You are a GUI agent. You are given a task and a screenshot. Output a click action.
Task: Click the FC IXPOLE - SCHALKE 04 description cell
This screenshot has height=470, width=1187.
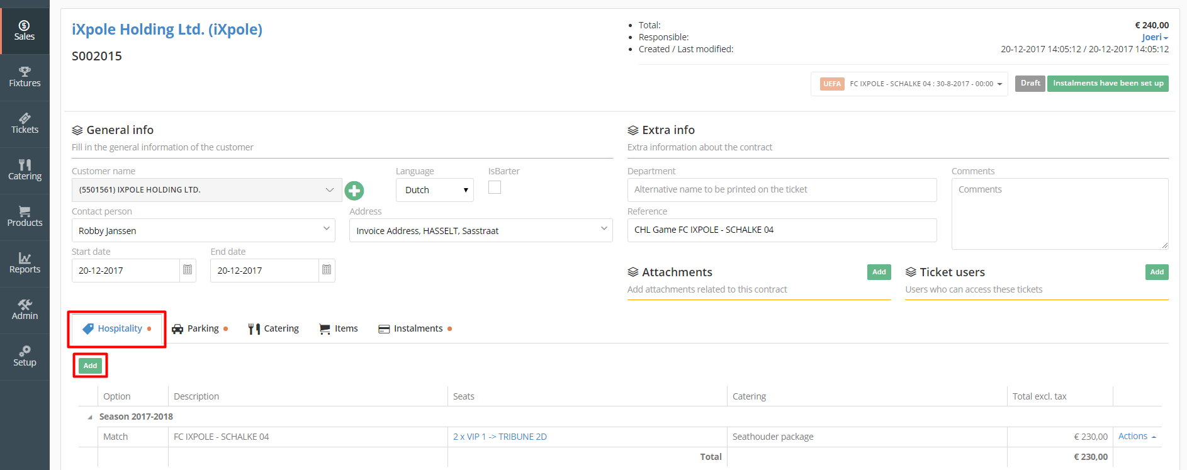pyautogui.click(x=308, y=437)
